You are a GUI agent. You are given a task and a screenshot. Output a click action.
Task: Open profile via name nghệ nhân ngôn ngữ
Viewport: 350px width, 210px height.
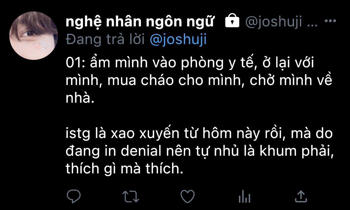point(140,22)
